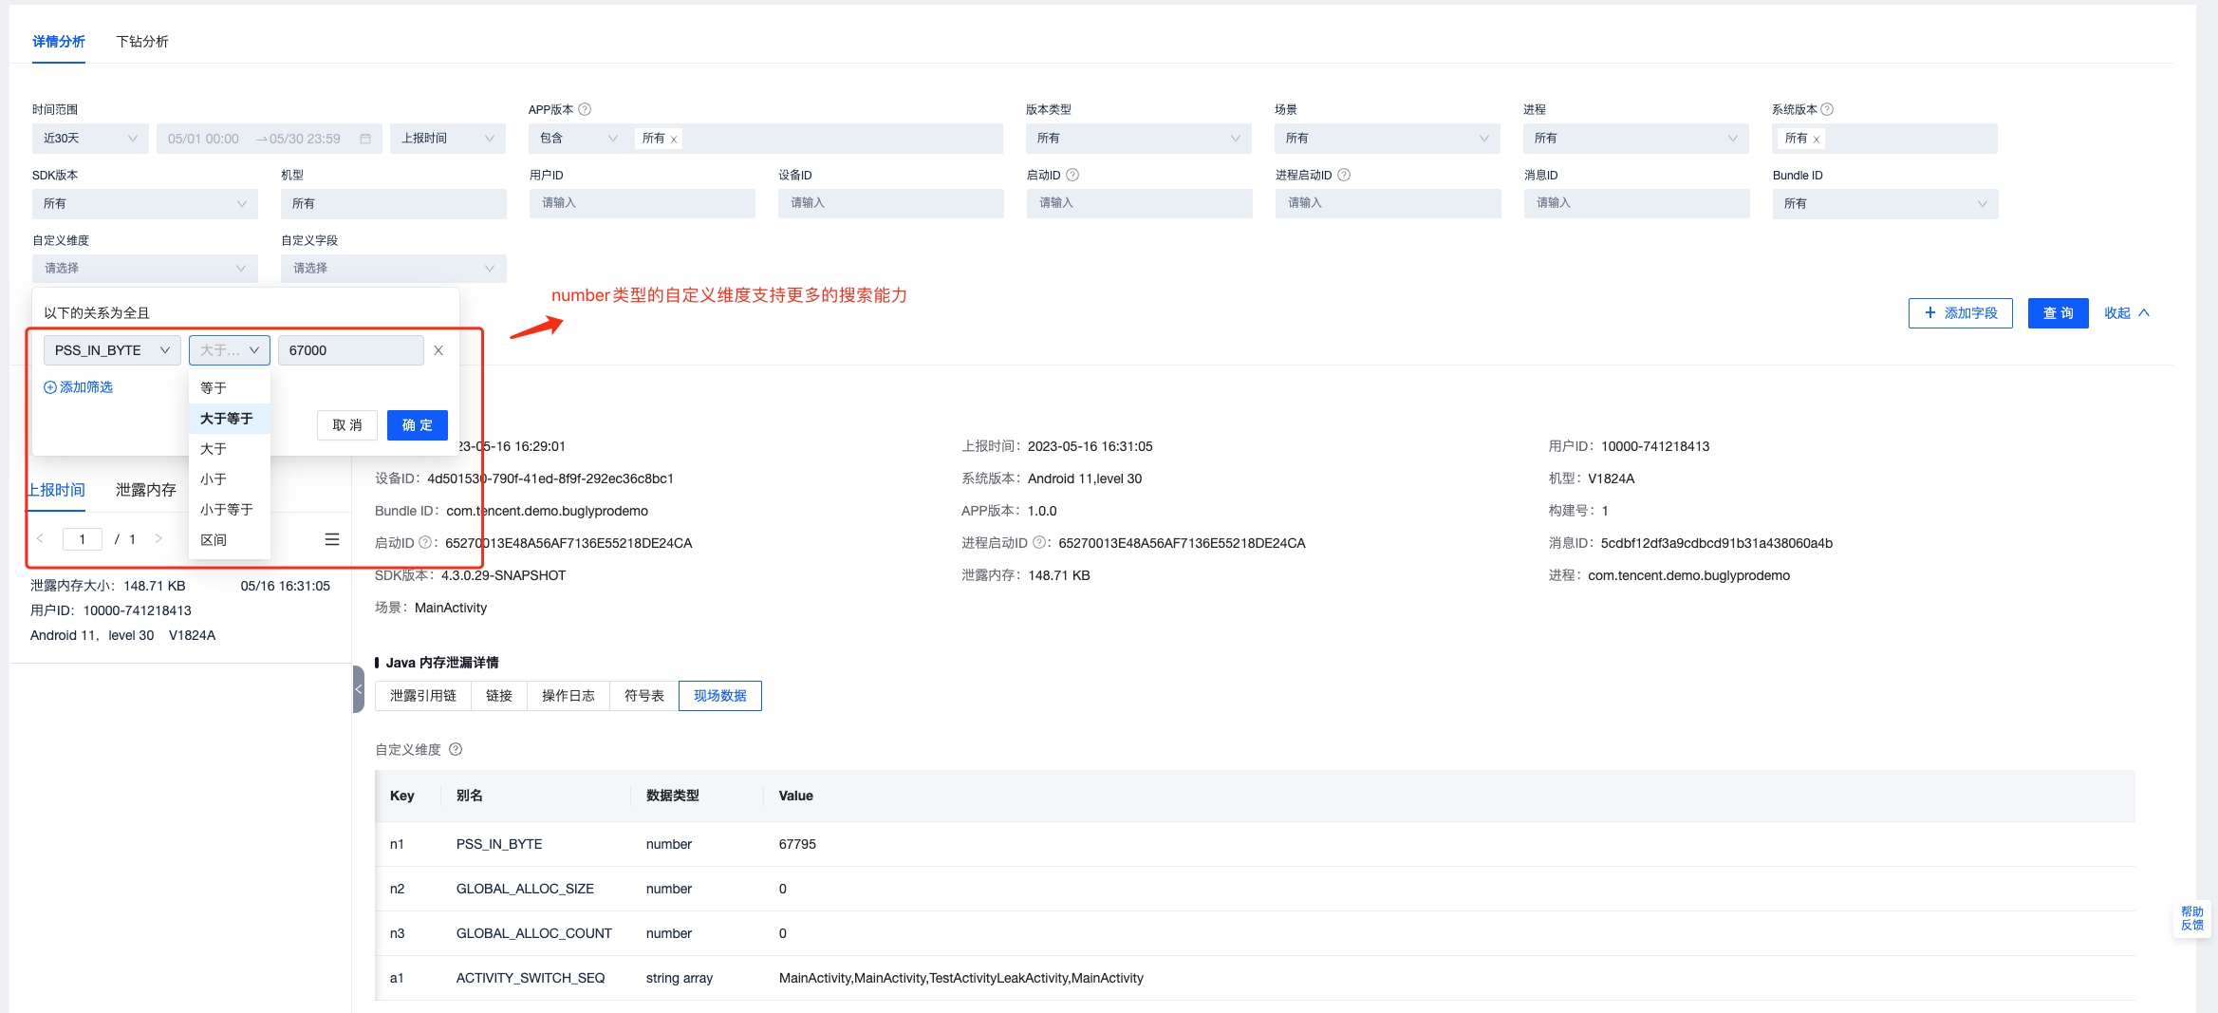Screen dimensions: 2218x1013
Task: Click the 用户ID input field
Action: pyautogui.click(x=642, y=203)
